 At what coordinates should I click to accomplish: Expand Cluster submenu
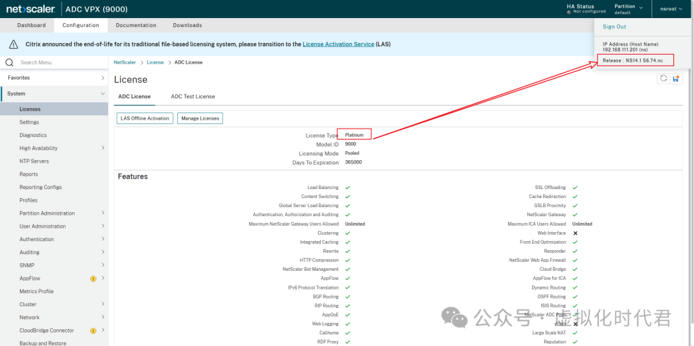pyautogui.click(x=103, y=304)
